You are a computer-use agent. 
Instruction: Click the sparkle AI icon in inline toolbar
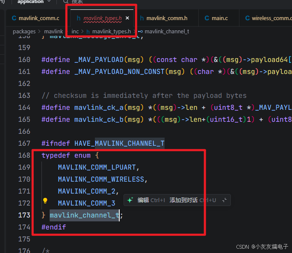[130, 200]
